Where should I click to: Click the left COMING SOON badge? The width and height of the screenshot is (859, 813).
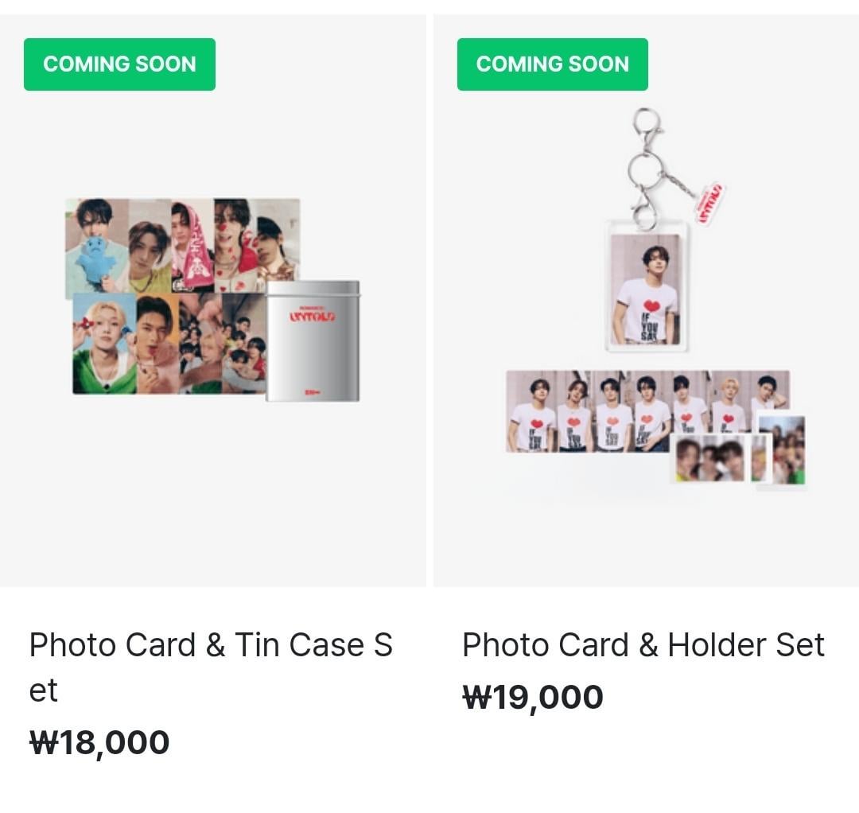(x=119, y=64)
